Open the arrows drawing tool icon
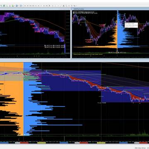The width and height of the screenshot is (149, 149). [74, 6]
